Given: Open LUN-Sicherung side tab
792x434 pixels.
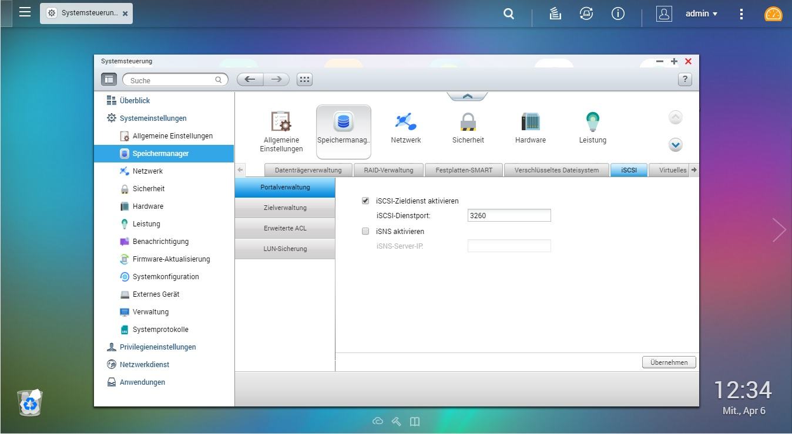Looking at the screenshot, I should (x=285, y=249).
